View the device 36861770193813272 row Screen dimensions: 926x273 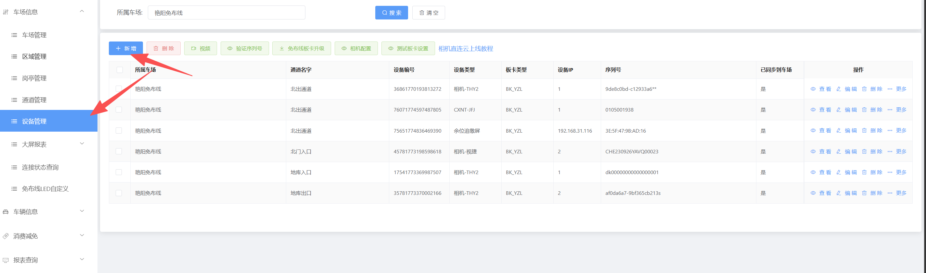821,89
